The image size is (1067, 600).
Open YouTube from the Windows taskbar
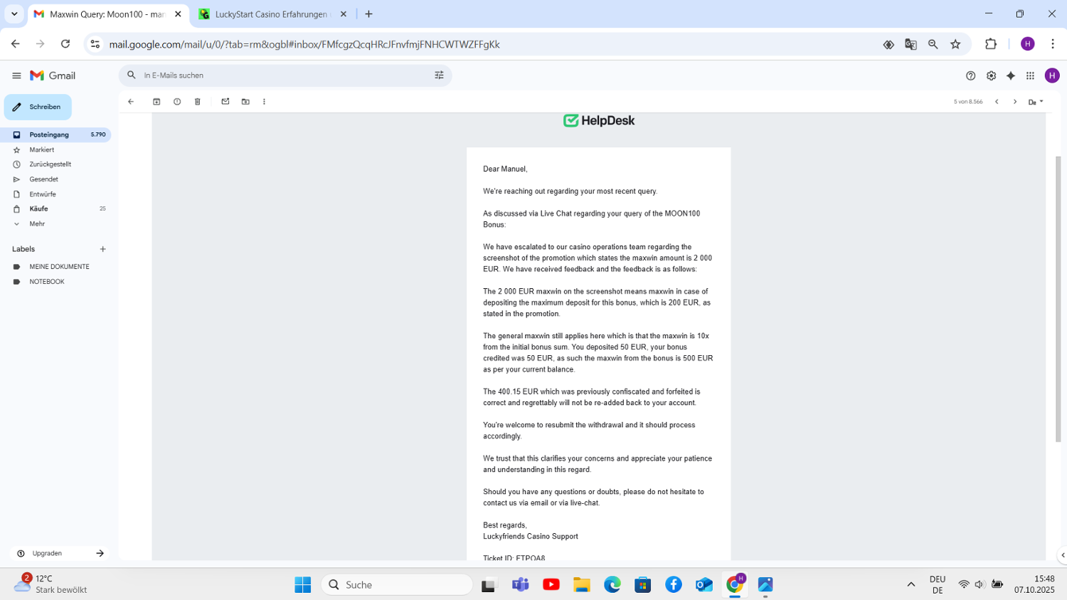click(551, 584)
